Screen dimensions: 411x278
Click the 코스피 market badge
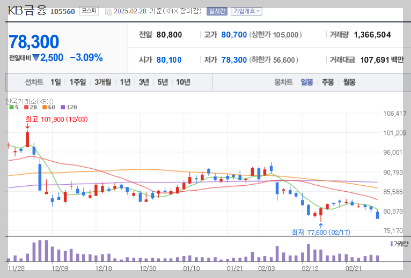(x=89, y=11)
